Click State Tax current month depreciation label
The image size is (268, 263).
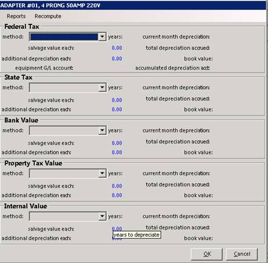[176, 87]
